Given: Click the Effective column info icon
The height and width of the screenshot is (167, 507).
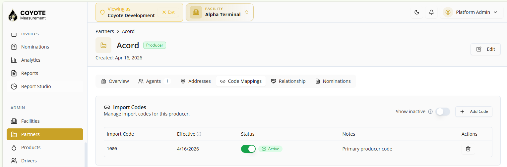Looking at the screenshot, I should [199, 134].
